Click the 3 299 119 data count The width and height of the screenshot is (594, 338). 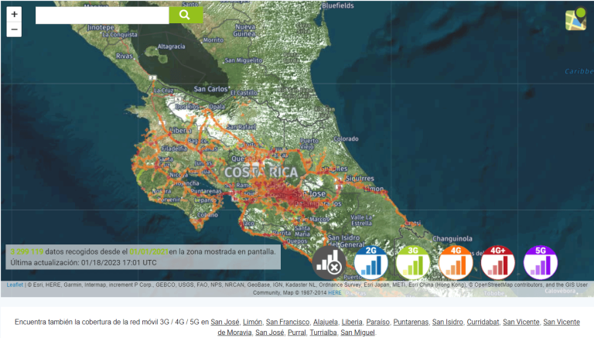tap(26, 251)
